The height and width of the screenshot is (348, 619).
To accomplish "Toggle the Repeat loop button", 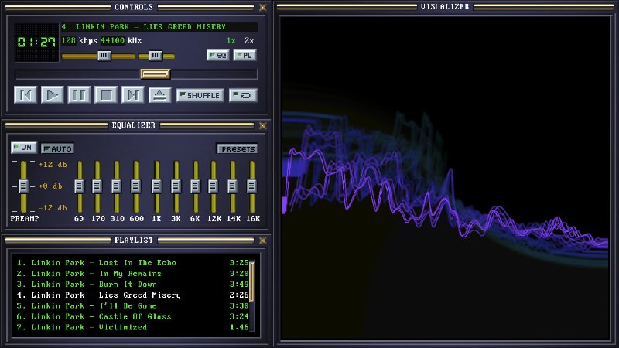I will tap(243, 95).
